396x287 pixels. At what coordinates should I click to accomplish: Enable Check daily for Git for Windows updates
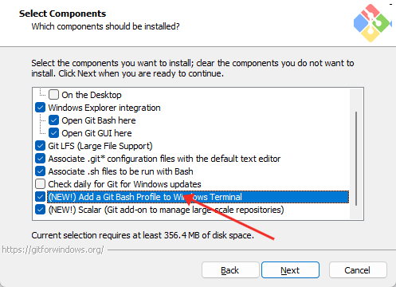point(40,184)
